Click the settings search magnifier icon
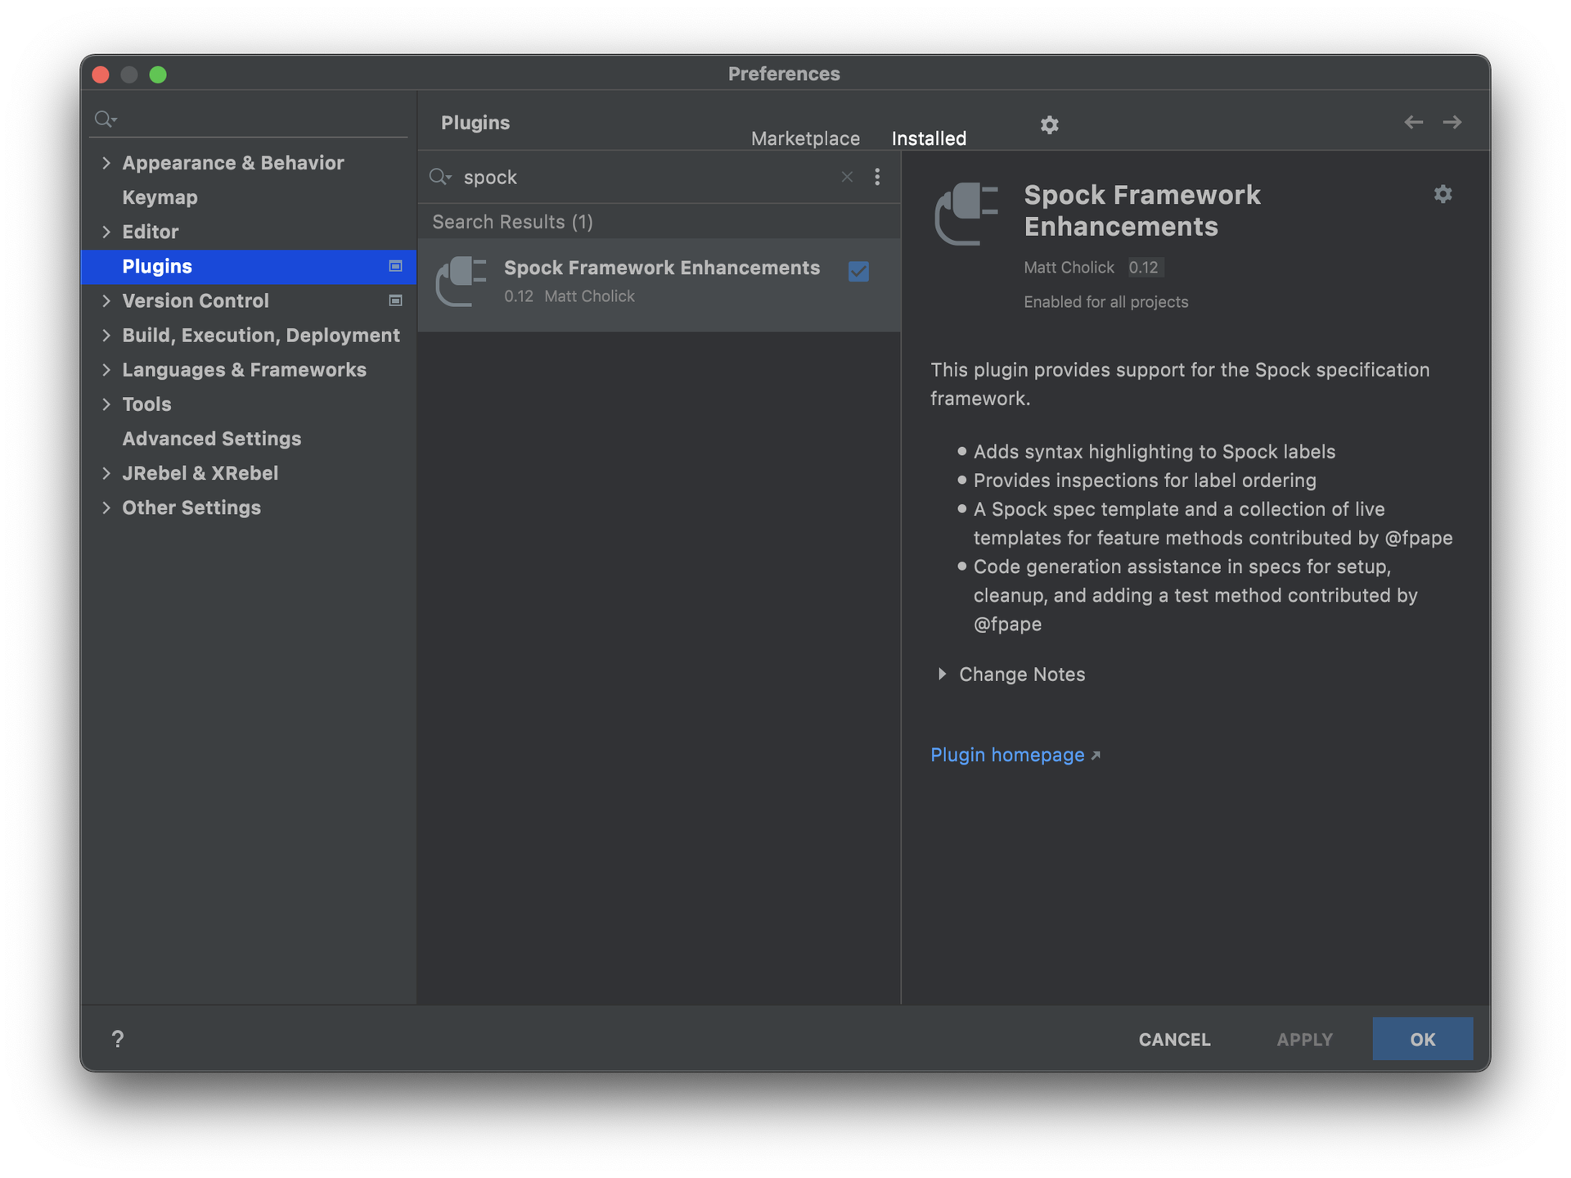The image size is (1571, 1178). point(106,120)
